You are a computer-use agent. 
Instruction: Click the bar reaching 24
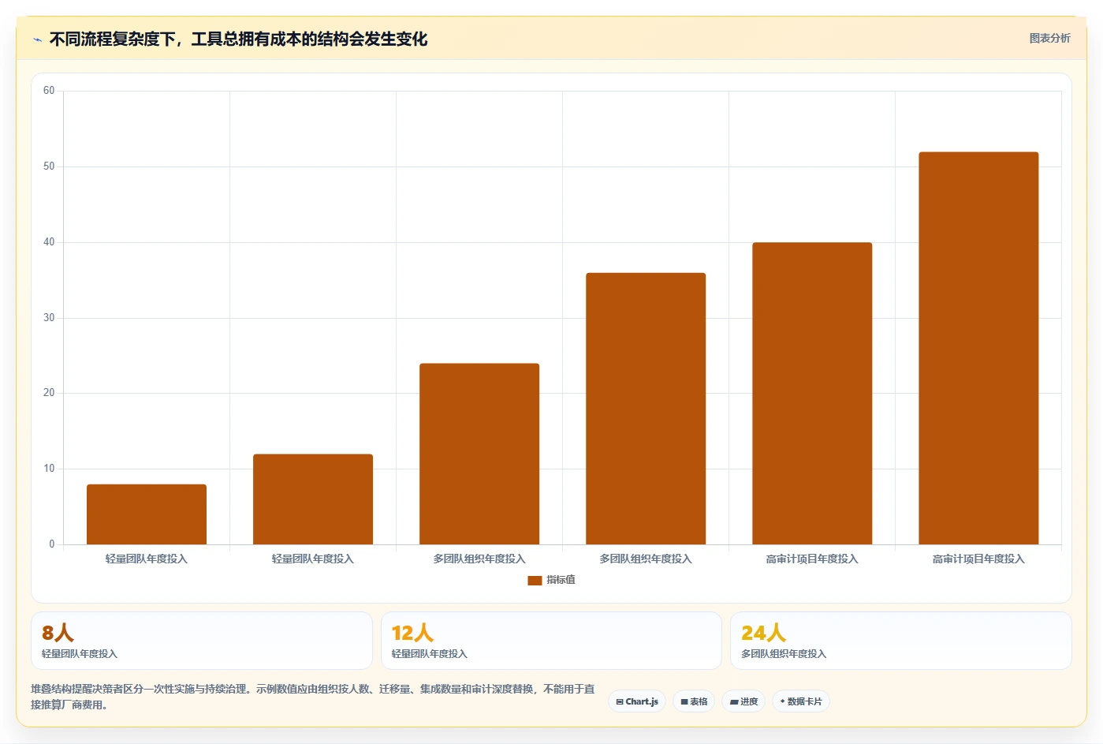coord(479,454)
